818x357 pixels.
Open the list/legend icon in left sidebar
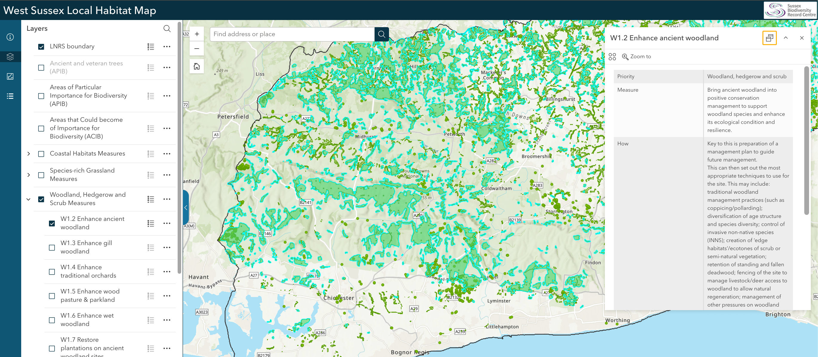click(x=10, y=96)
